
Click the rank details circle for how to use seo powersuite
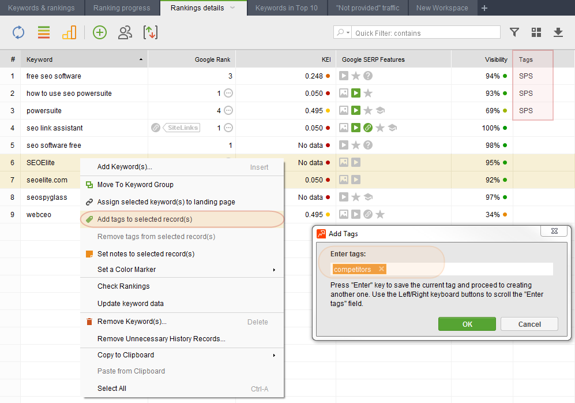coord(228,93)
